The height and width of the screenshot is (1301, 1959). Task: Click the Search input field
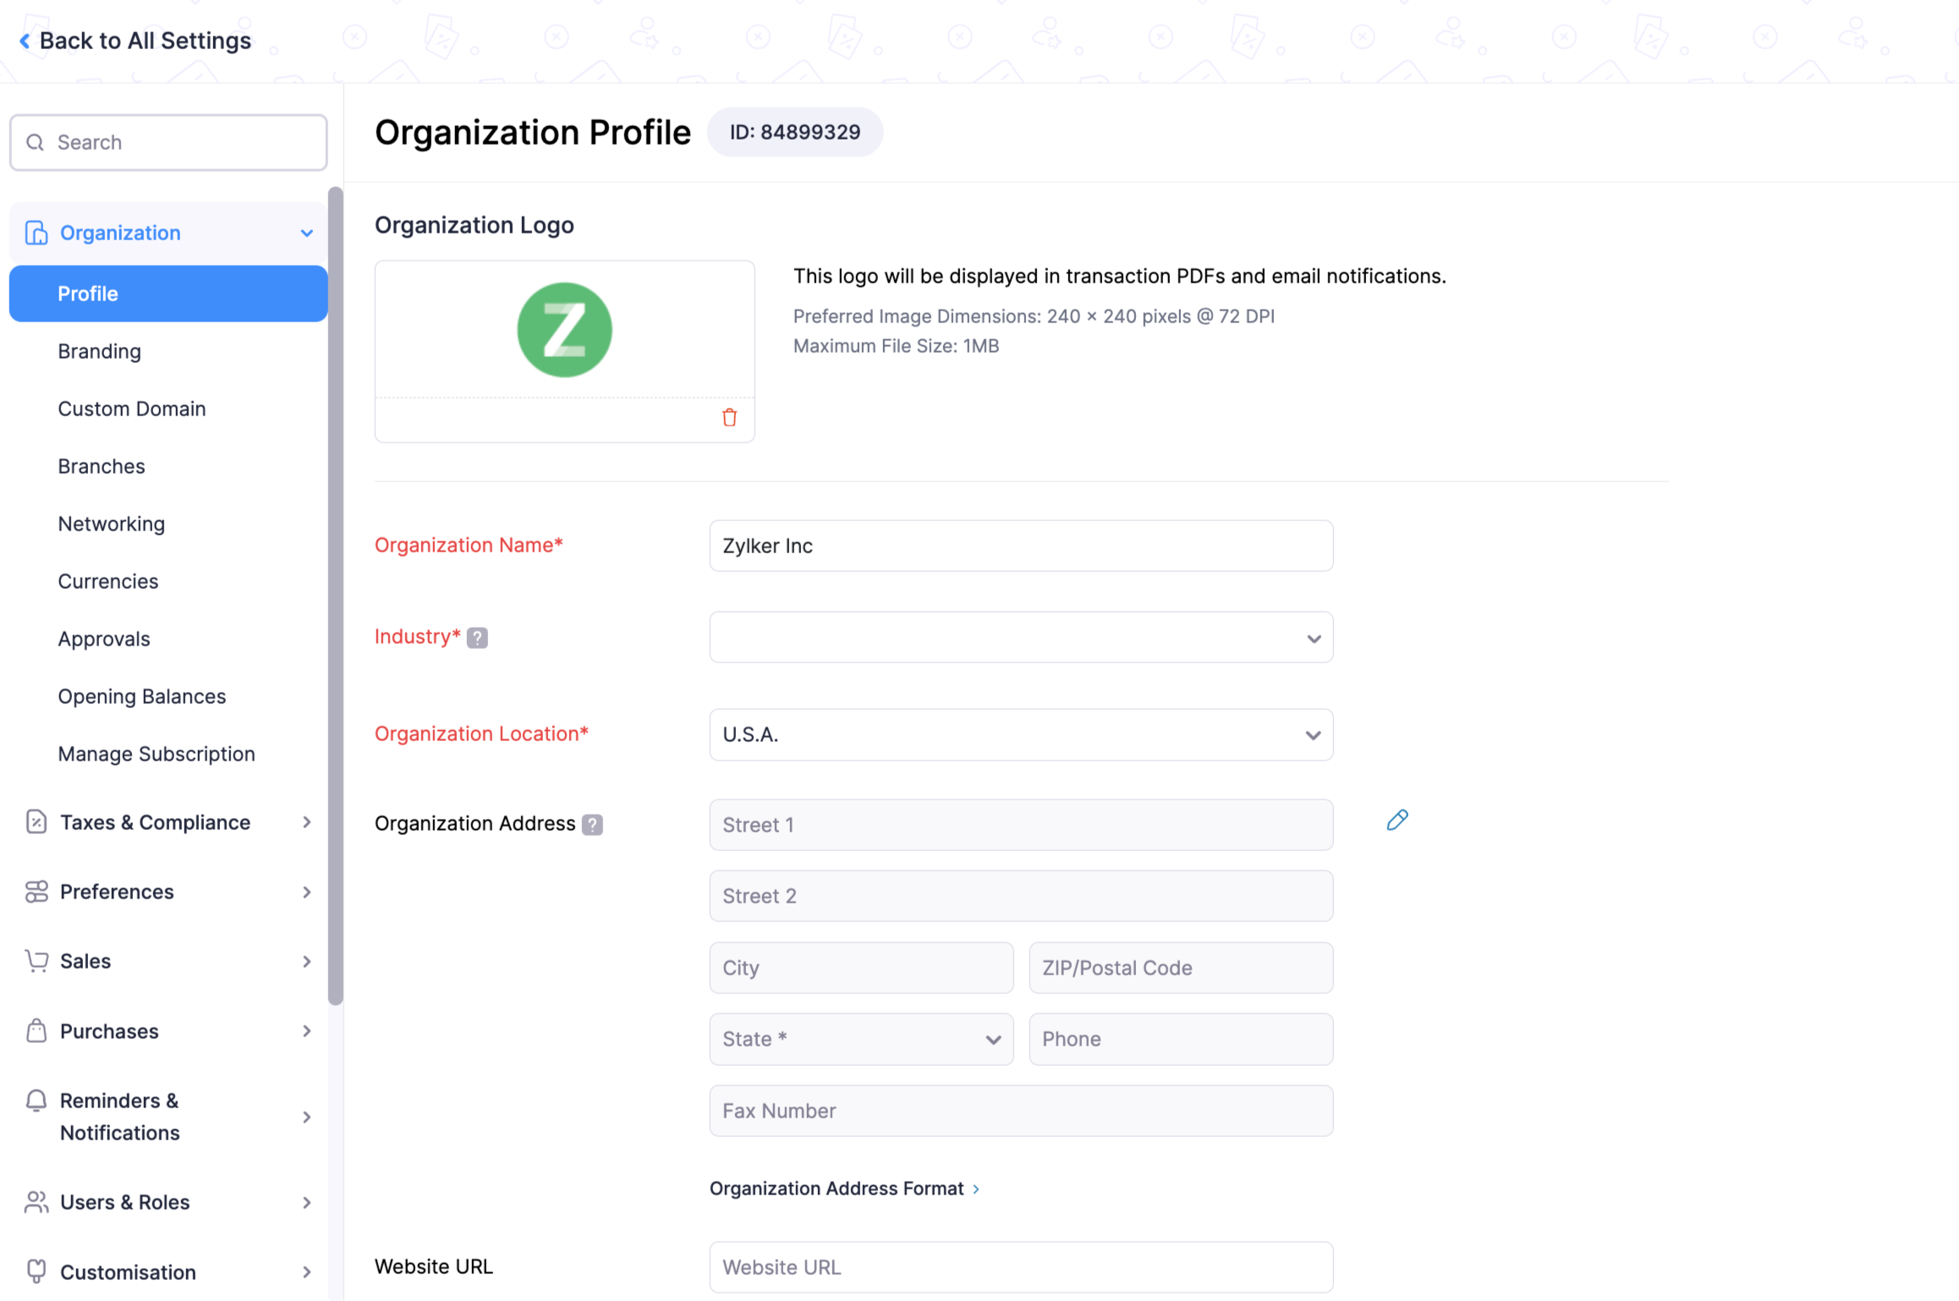[x=167, y=141]
